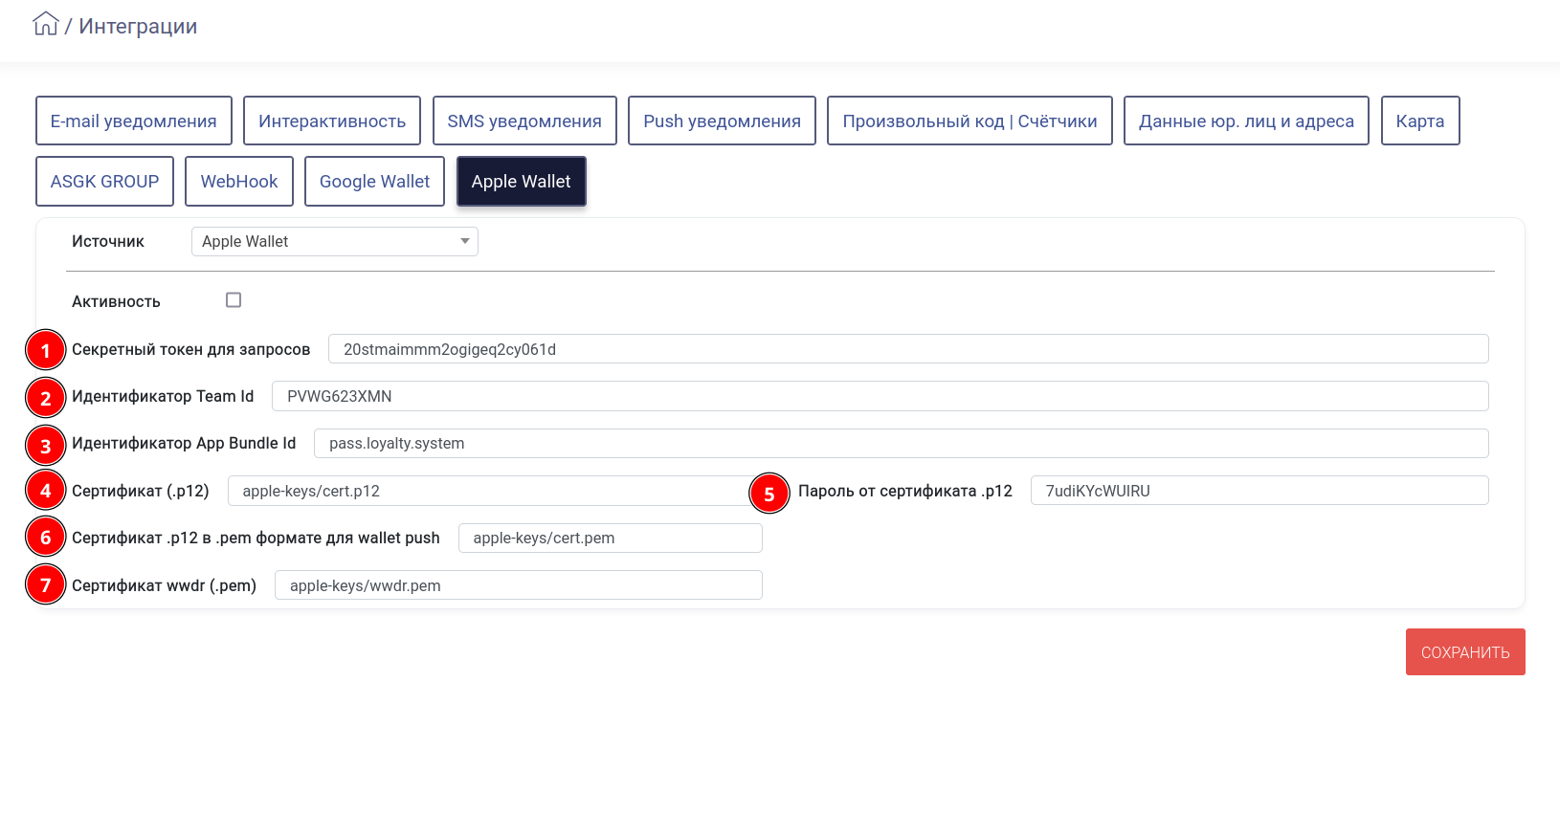
Task: Open WebHook integration tab
Action: (x=239, y=181)
